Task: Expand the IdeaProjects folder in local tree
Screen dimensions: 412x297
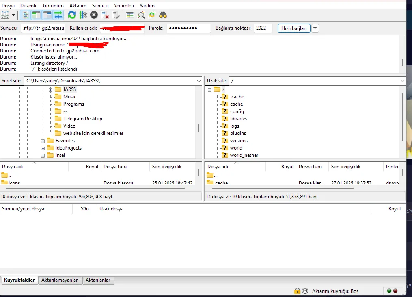Action: point(43,147)
